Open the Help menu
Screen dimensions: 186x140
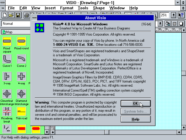(x=134, y=8)
